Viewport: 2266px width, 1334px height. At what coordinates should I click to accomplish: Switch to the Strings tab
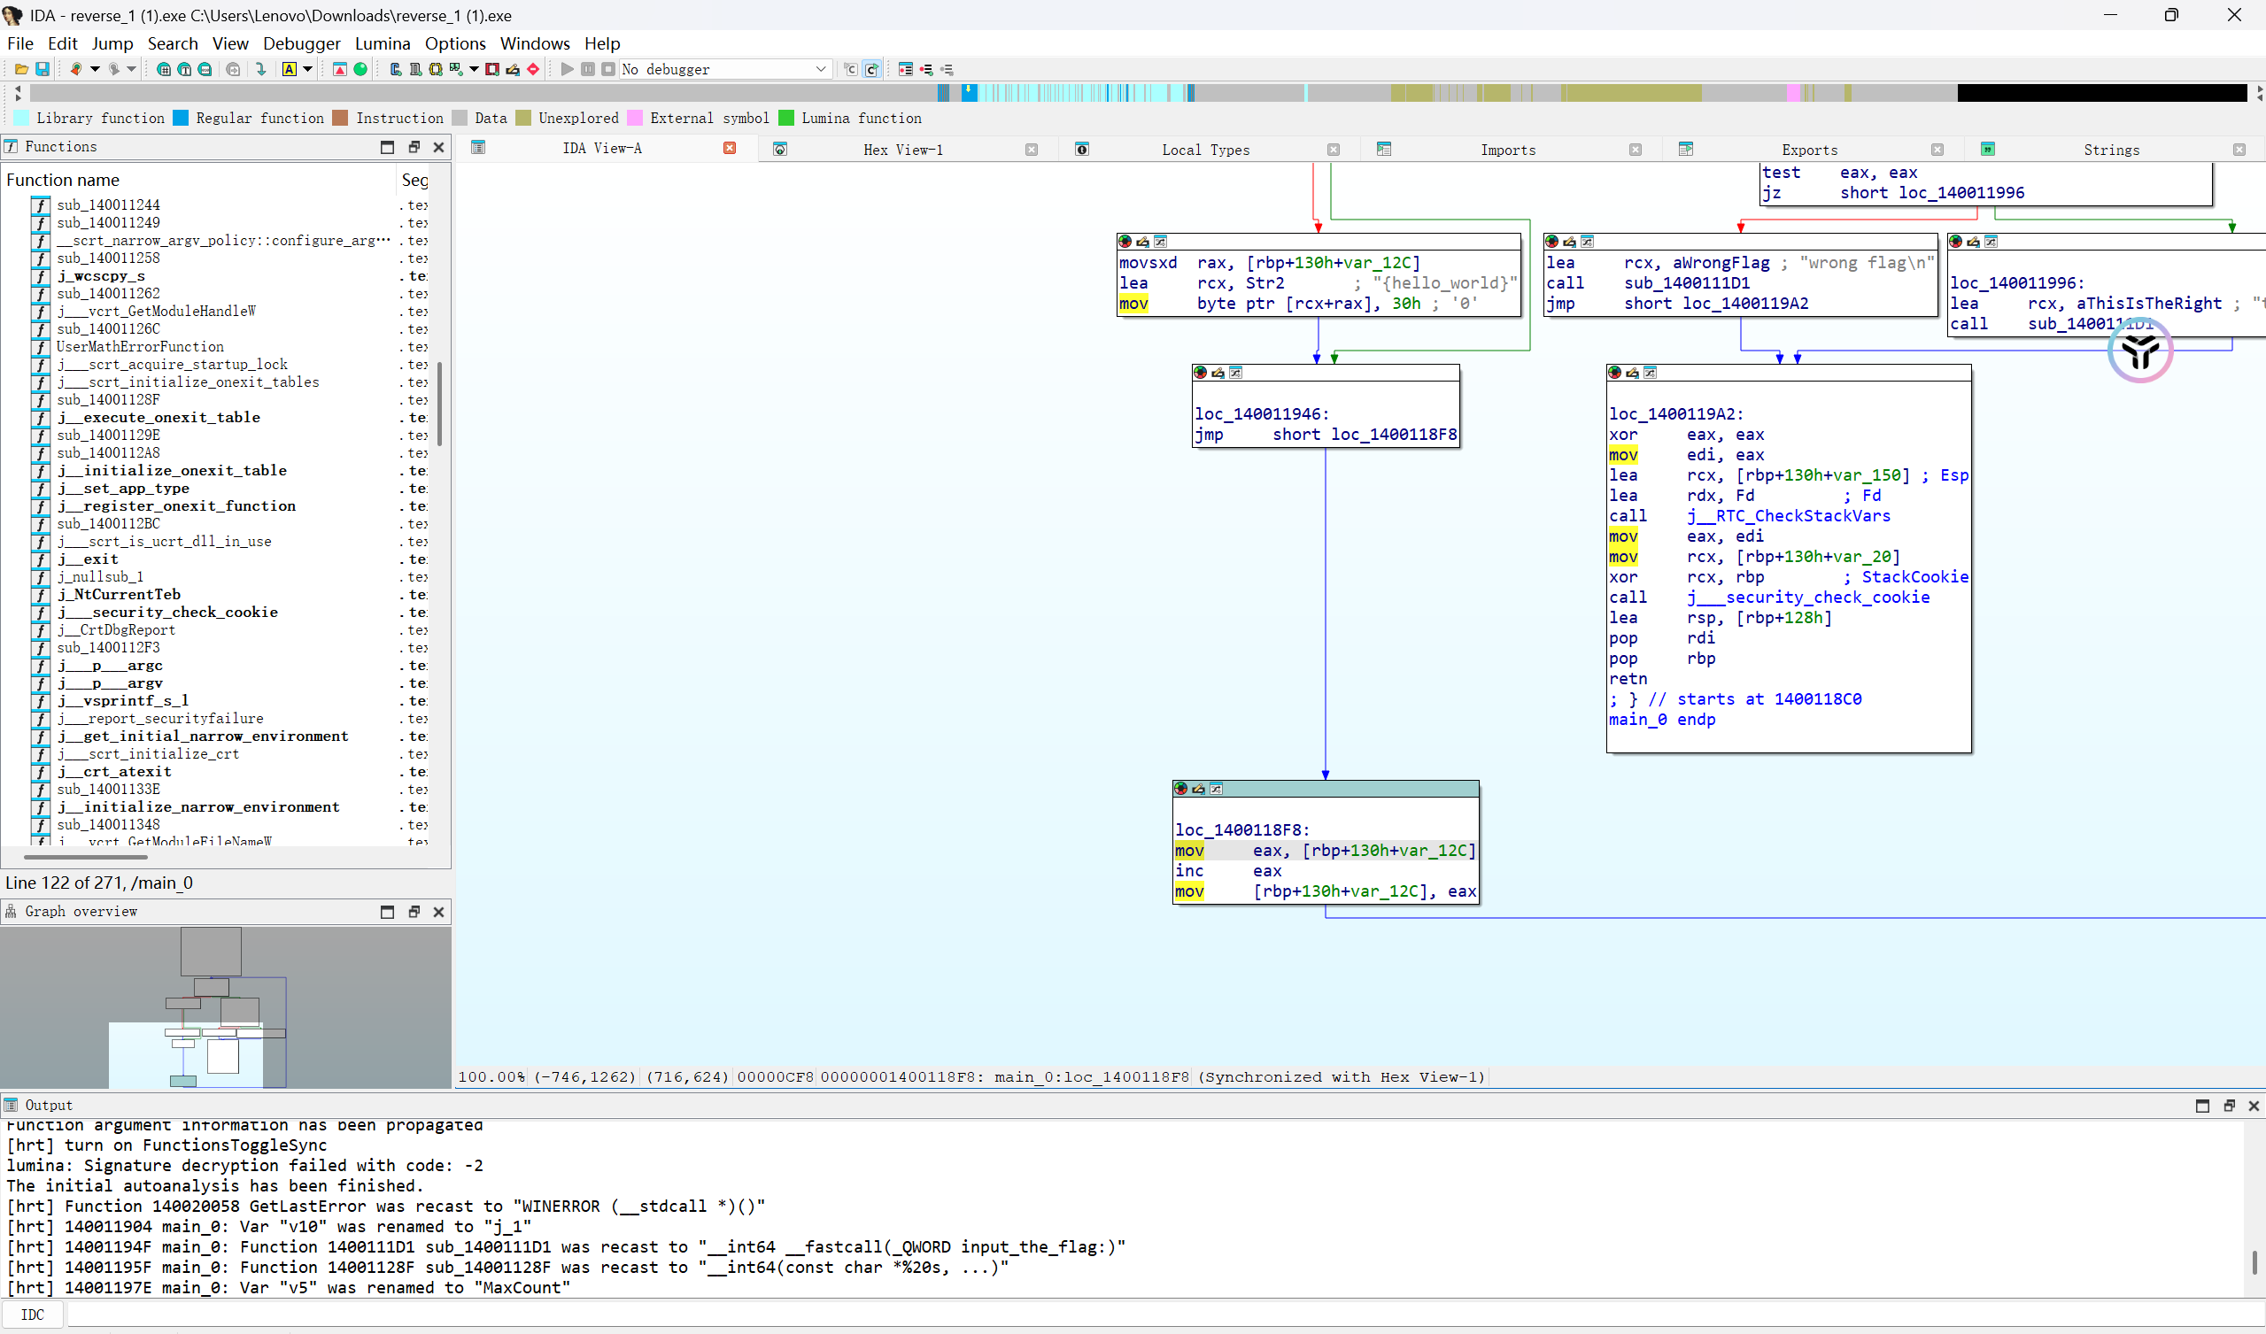[x=2110, y=150]
